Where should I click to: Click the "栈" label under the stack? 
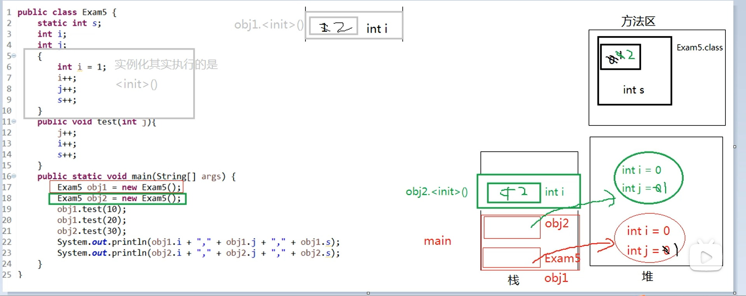pos(513,280)
